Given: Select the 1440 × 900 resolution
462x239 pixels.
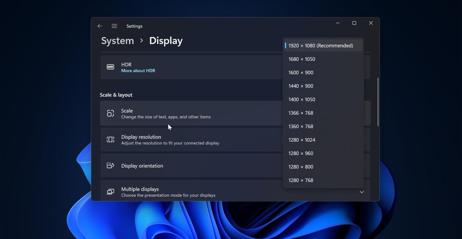Looking at the screenshot, I should [301, 86].
